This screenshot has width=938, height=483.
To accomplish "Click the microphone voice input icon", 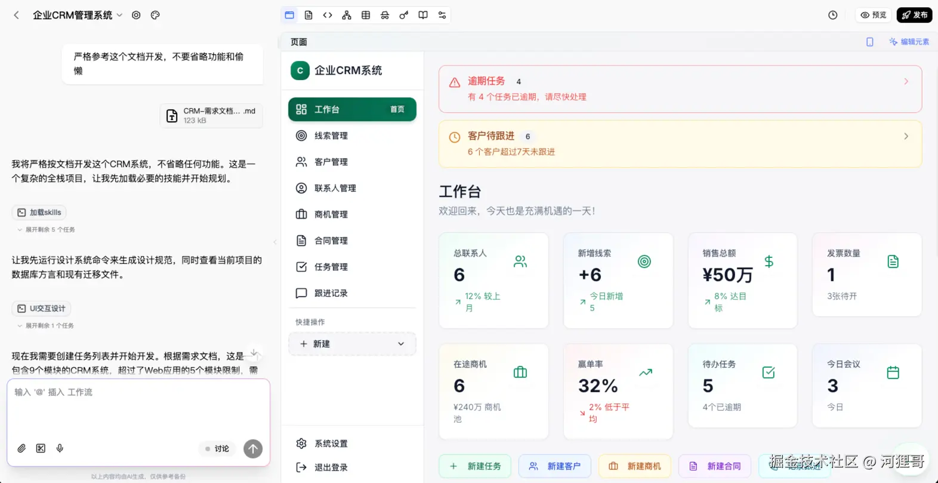I will pyautogui.click(x=60, y=448).
